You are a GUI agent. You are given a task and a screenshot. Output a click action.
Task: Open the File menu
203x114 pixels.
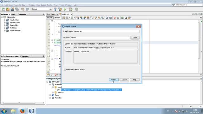tap(2, 5)
